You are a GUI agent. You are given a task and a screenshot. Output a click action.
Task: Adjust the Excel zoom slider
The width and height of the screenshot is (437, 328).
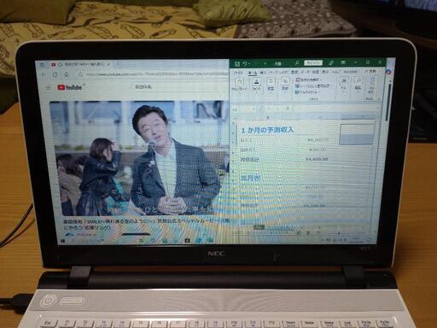pyautogui.click(x=339, y=233)
